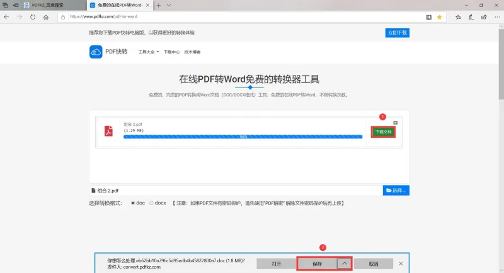The image size is (504, 273).
Task: Click the conversion progress bar
Action: 243,136
